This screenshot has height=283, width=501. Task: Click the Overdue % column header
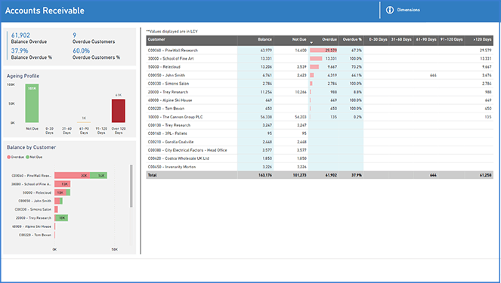[x=351, y=39]
